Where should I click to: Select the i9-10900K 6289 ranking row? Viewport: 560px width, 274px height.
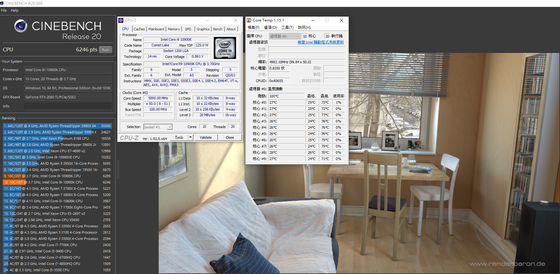[x=57, y=176]
